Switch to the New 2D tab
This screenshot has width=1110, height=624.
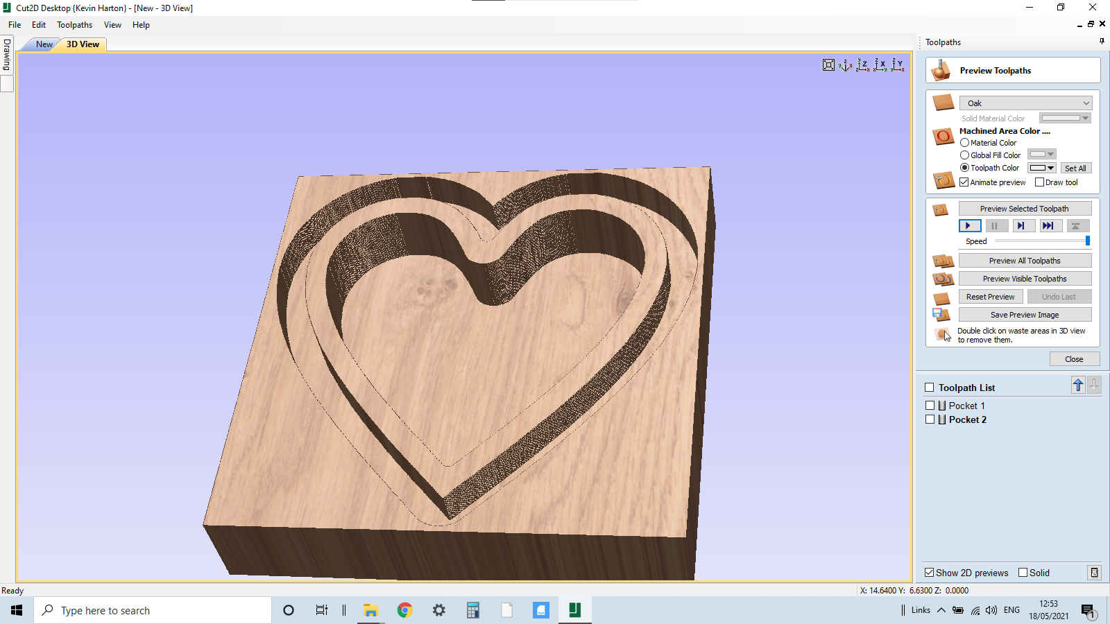[44, 44]
